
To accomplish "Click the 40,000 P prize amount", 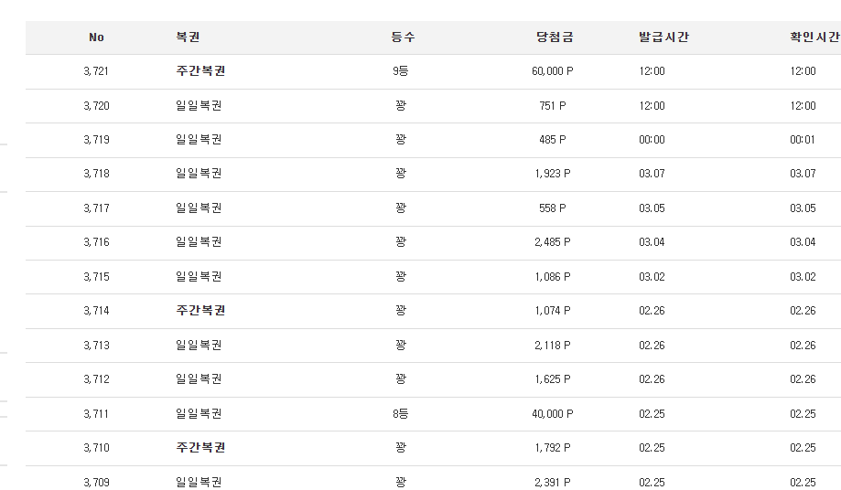I will 553,414.
